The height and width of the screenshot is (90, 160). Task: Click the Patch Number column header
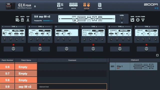click(x=7, y=60)
